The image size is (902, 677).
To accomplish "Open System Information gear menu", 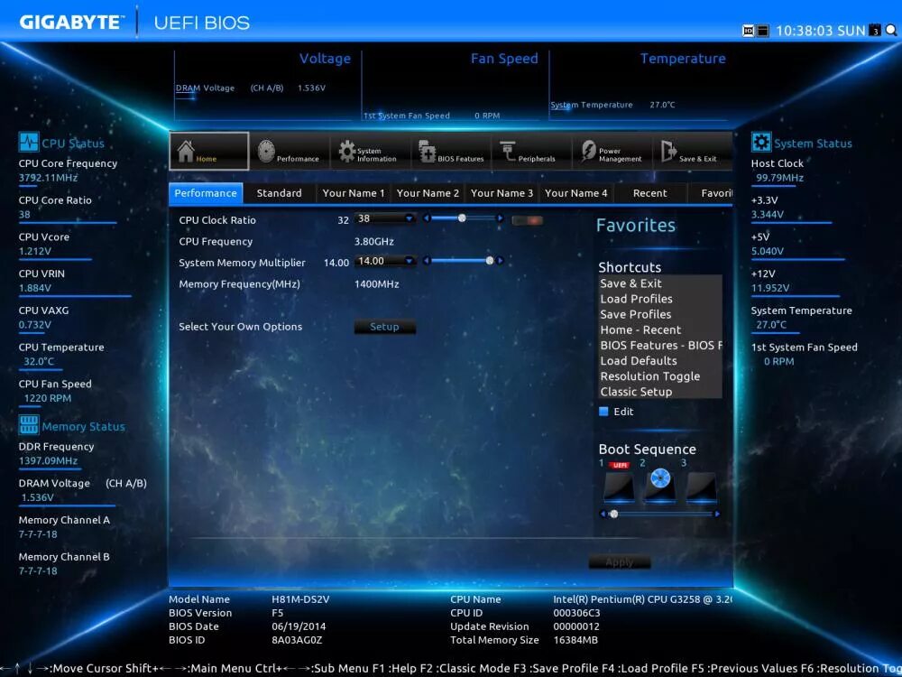I will pyautogui.click(x=370, y=152).
